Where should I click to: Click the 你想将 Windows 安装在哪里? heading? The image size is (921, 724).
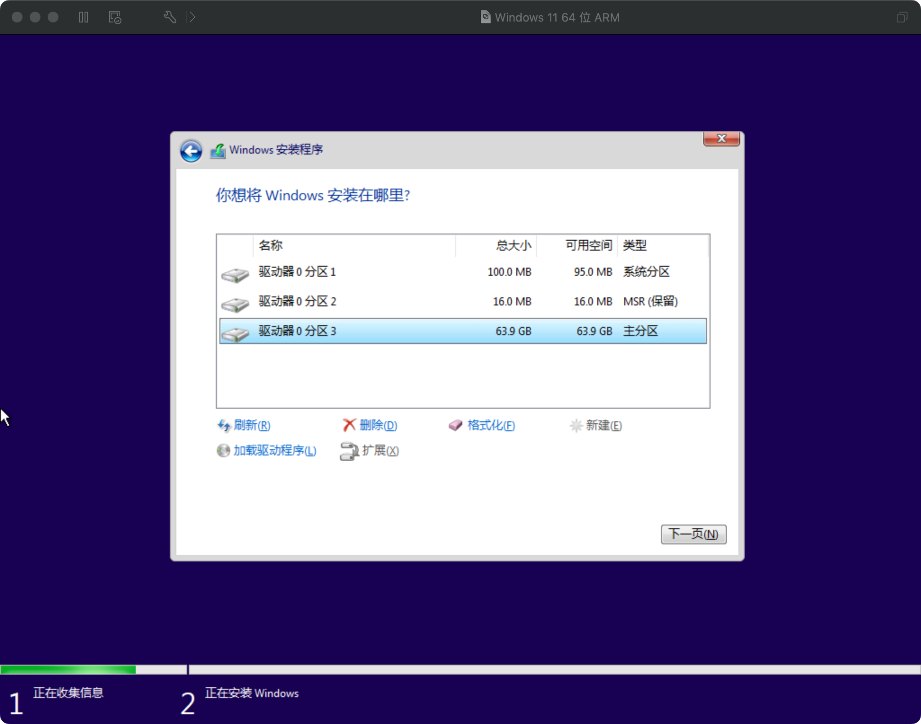click(x=313, y=195)
